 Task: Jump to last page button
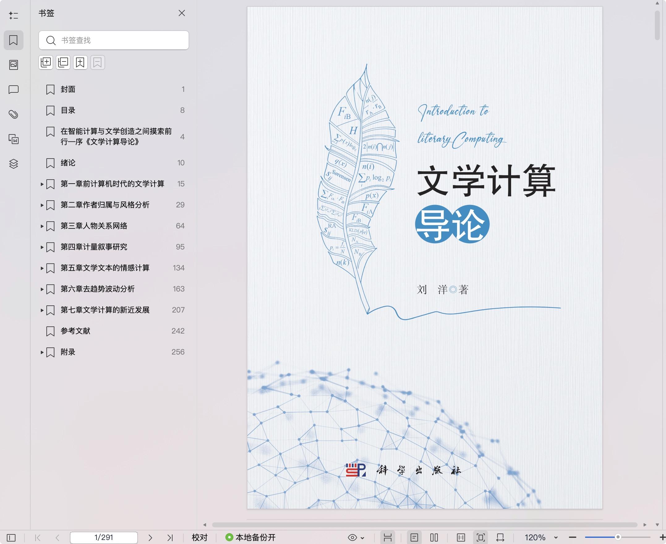pyautogui.click(x=170, y=538)
